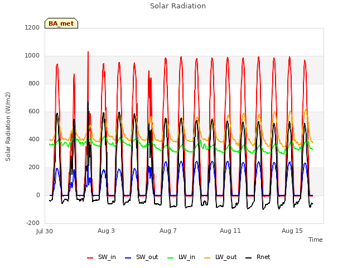Click the Aug 11 x-axis tick label
This screenshot has width=357, height=268.
(x=230, y=231)
